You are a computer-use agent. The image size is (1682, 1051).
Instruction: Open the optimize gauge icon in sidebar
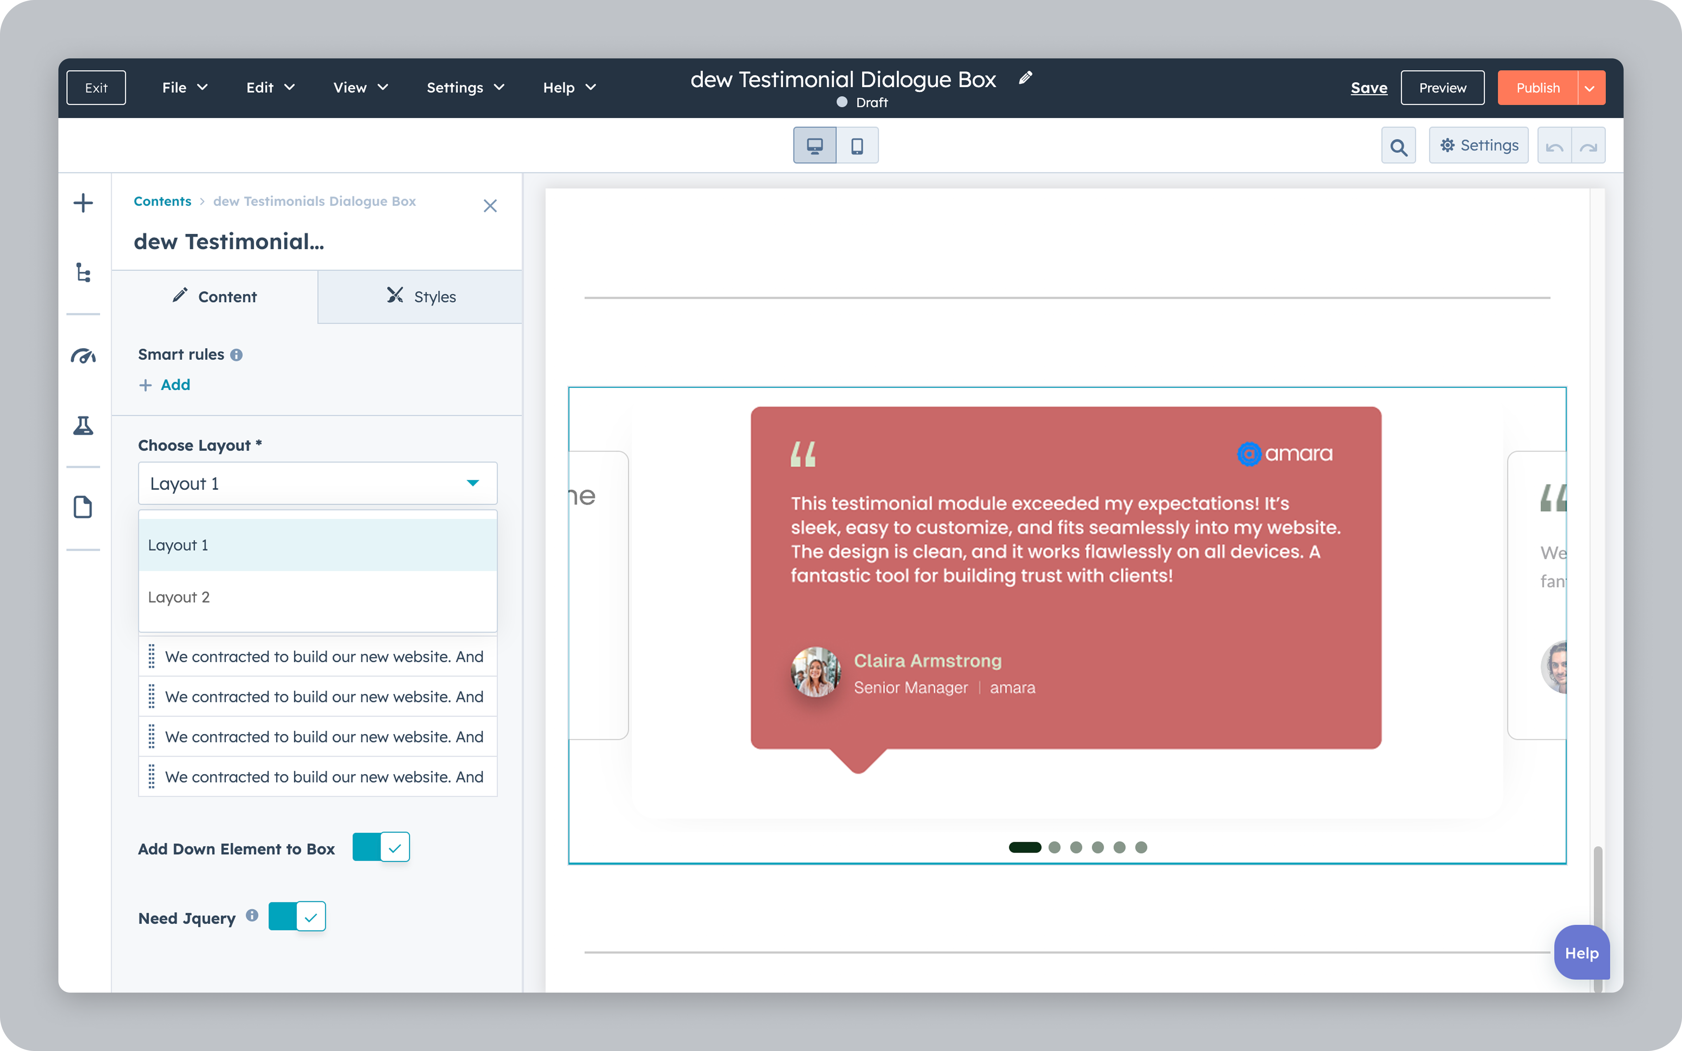[84, 356]
